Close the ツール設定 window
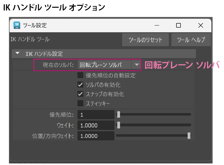224x165 pixels. [201, 26]
